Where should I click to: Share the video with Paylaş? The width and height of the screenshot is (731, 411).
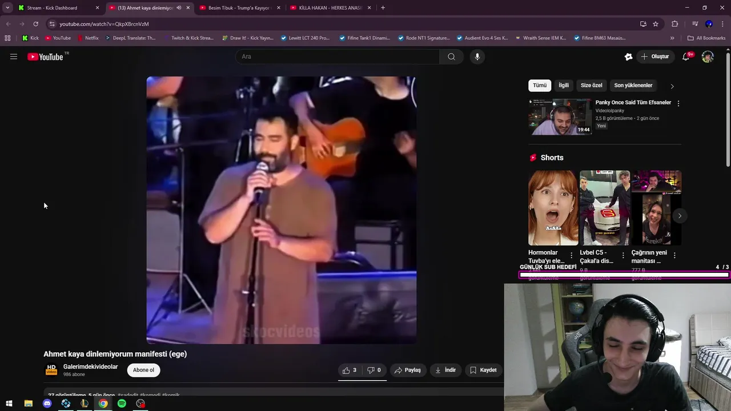pyautogui.click(x=408, y=370)
